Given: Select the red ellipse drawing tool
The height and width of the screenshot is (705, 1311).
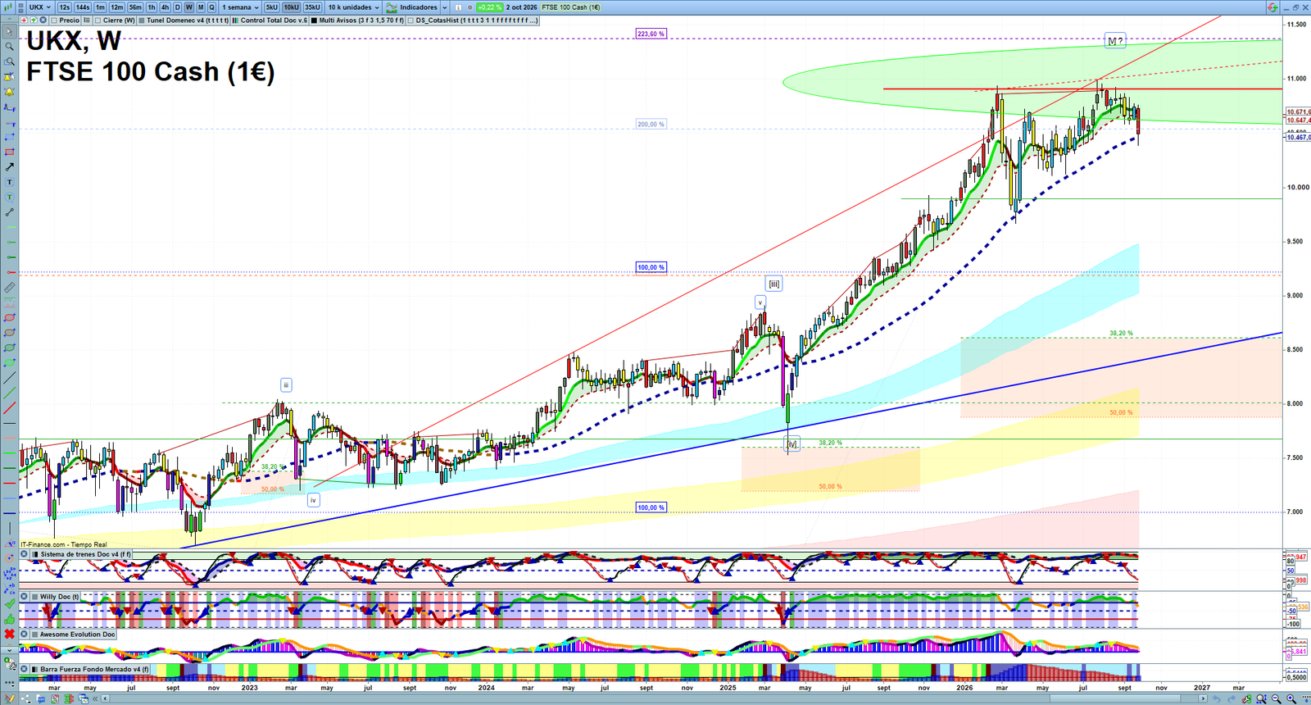Looking at the screenshot, I should [10, 317].
